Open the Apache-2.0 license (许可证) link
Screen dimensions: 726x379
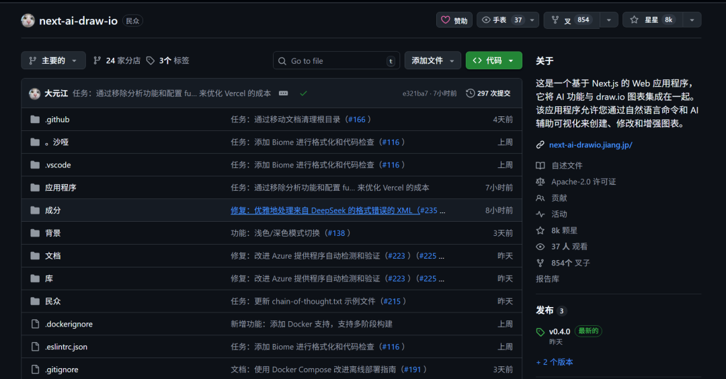pos(583,181)
